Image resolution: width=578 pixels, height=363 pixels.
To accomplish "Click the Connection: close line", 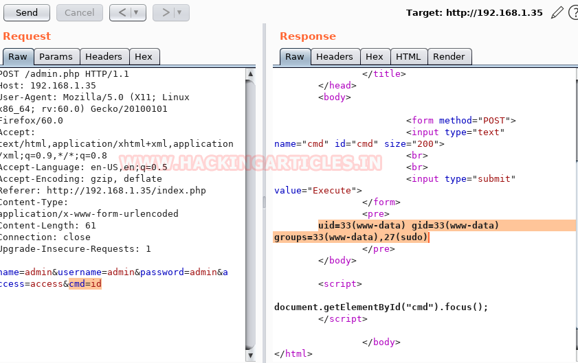I will [45, 237].
